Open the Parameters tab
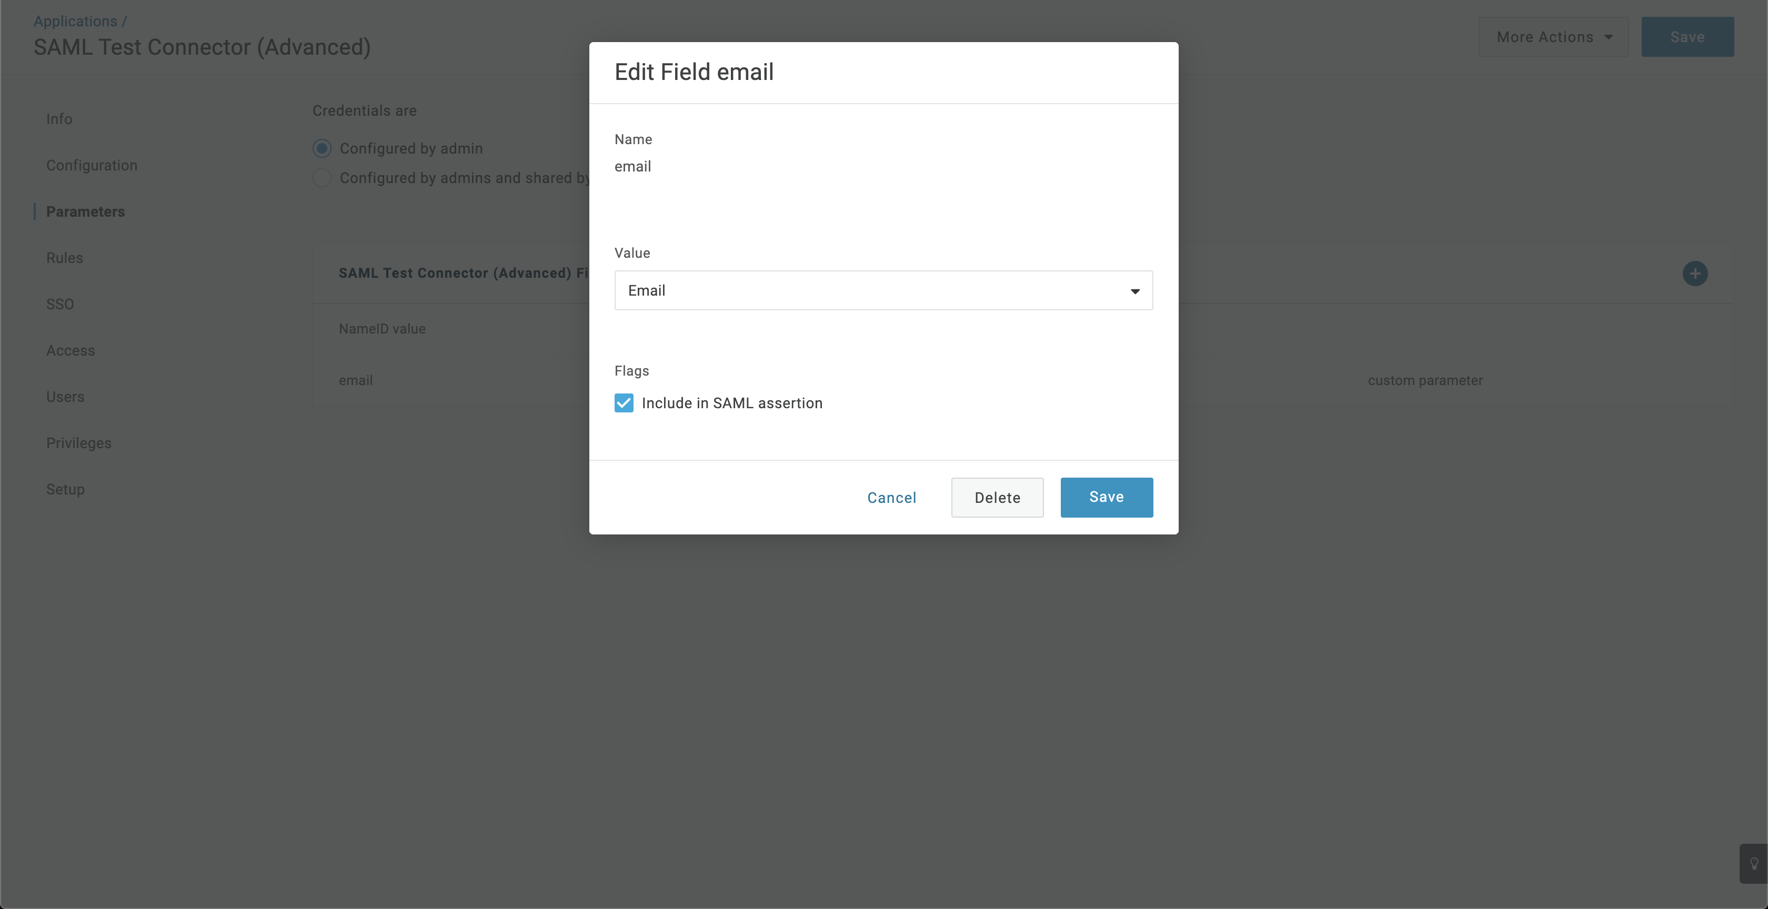The width and height of the screenshot is (1768, 909). pos(85,211)
